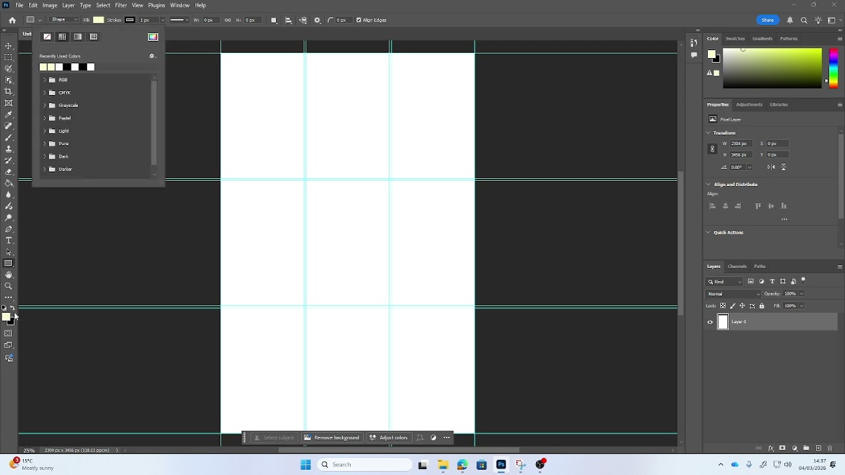
Task: Select the Frame tool
Action: tap(9, 103)
